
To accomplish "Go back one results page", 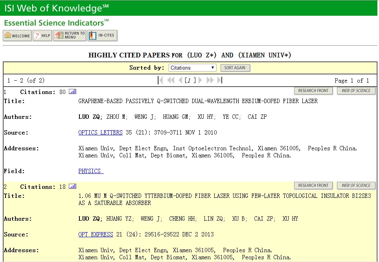I will point(180,80).
